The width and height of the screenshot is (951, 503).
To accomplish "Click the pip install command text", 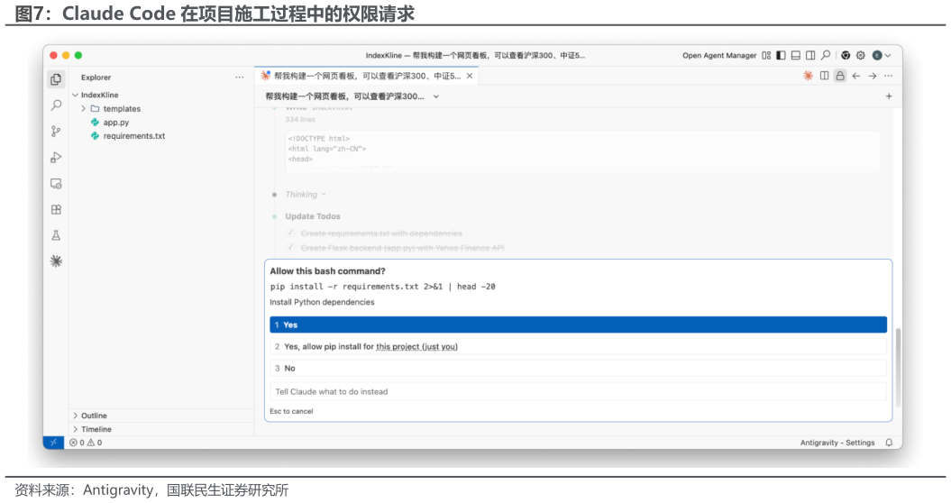I will pos(383,287).
